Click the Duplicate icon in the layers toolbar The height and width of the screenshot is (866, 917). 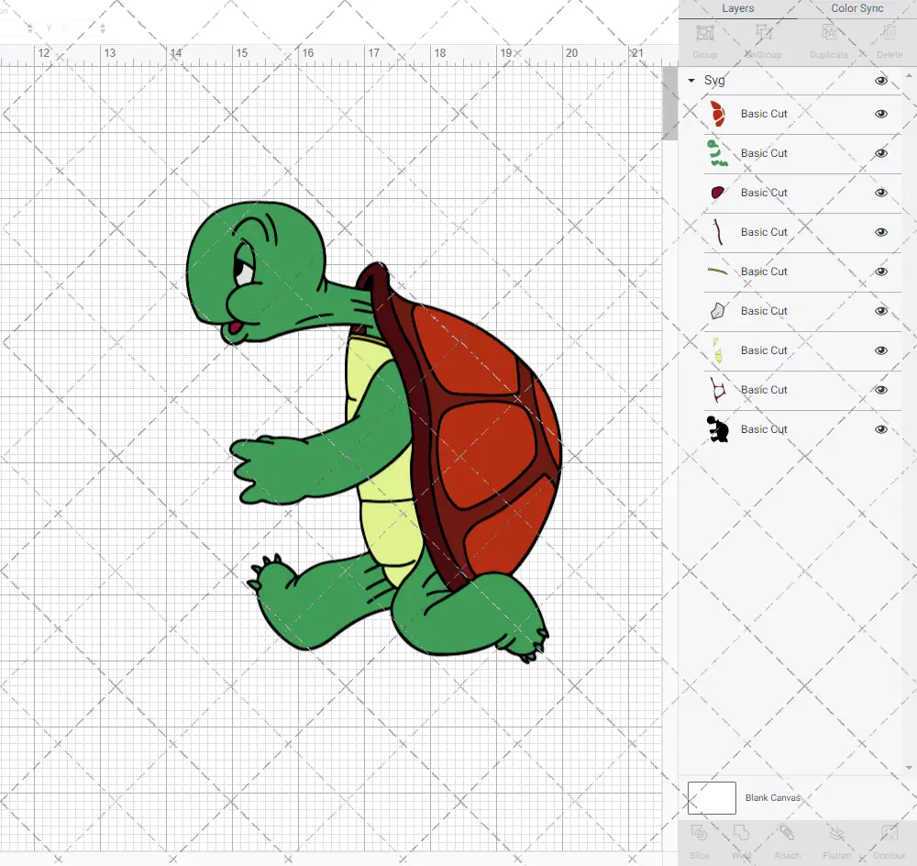point(829,33)
